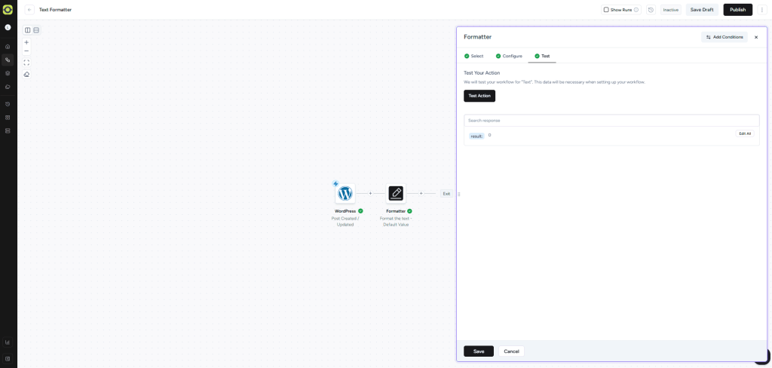Toggle the Inactive workflow status

click(670, 10)
